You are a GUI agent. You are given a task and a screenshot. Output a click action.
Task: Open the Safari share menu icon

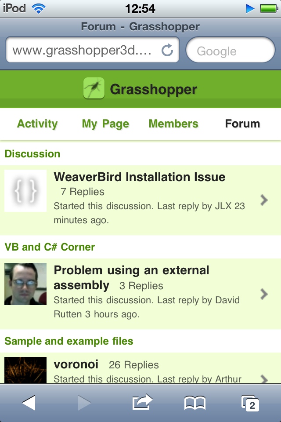point(142,402)
